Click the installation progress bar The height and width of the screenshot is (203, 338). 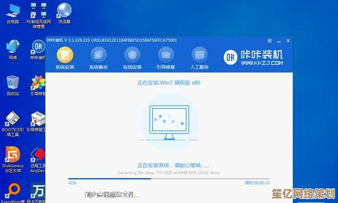pyautogui.click(x=169, y=179)
